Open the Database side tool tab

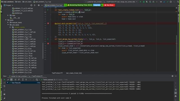click(x=179, y=18)
